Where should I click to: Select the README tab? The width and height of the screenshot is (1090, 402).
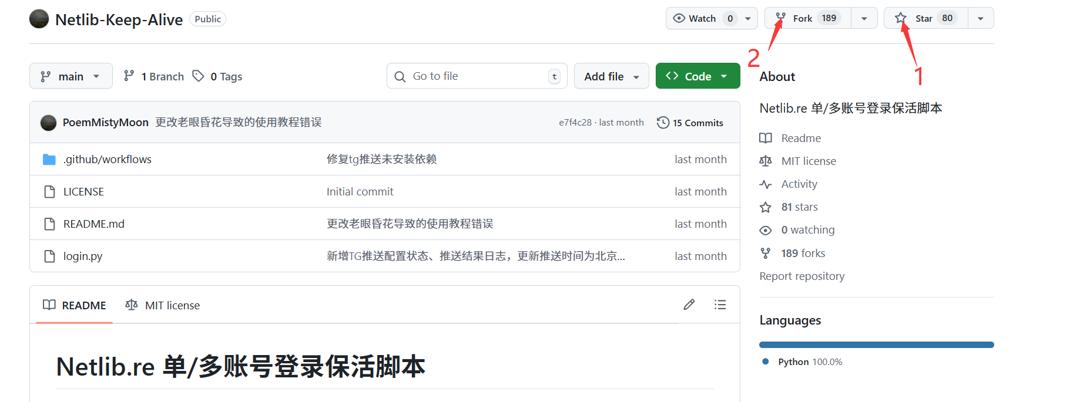point(75,305)
